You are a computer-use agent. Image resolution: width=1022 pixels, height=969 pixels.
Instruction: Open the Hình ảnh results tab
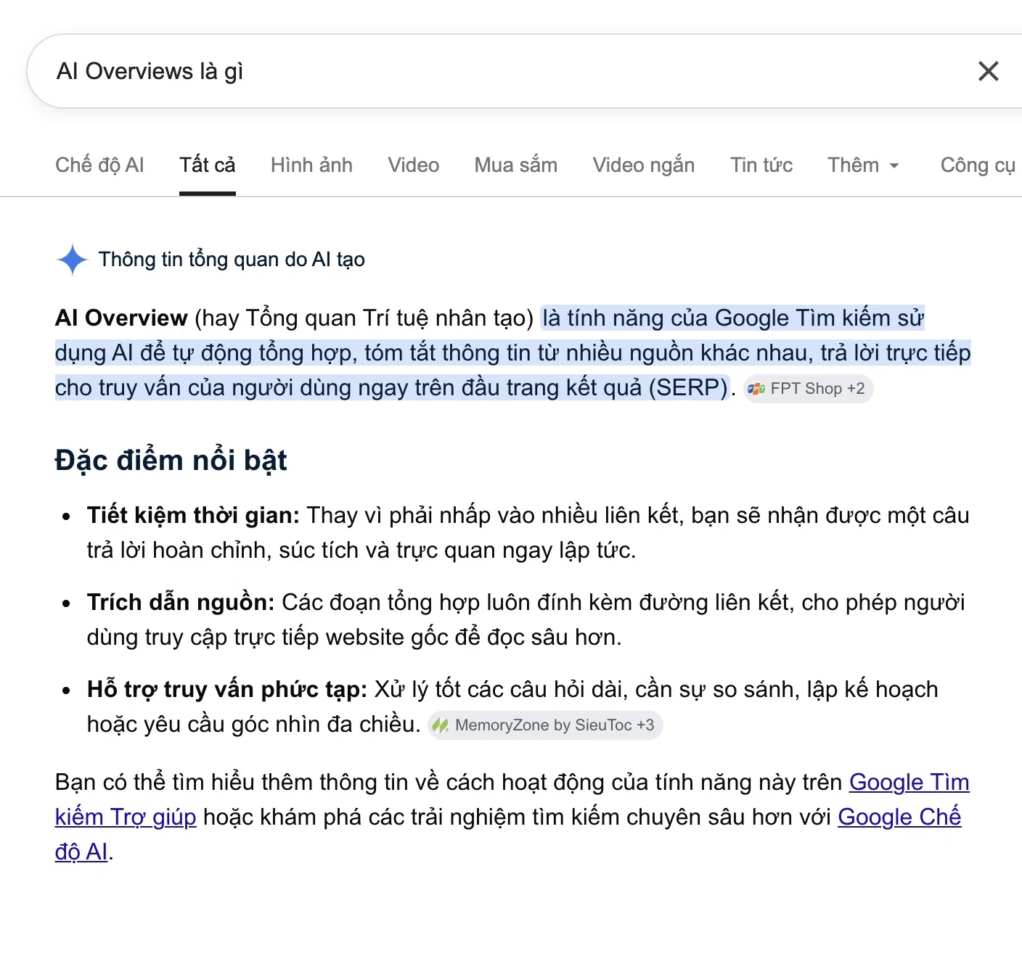[x=311, y=165]
